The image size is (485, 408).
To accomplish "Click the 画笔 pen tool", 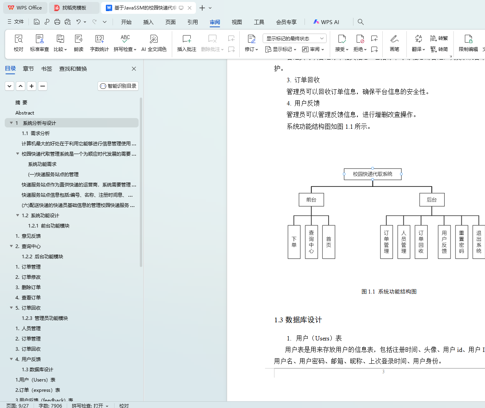I will [395, 43].
